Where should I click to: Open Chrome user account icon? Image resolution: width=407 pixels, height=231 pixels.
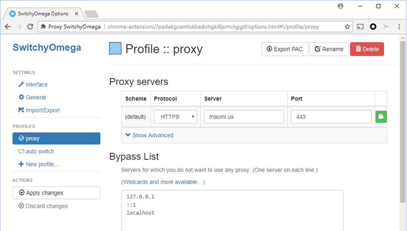tap(341, 6)
